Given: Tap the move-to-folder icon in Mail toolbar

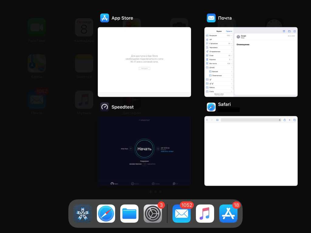Looking at the screenshot, I should click(289, 31).
